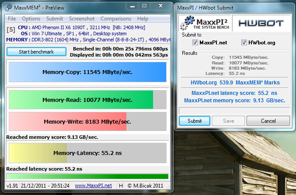Open the Submit menu in MaxxMEM

[55, 19]
